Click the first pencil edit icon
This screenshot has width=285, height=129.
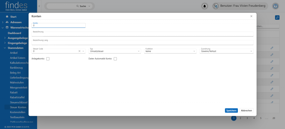(272, 48)
